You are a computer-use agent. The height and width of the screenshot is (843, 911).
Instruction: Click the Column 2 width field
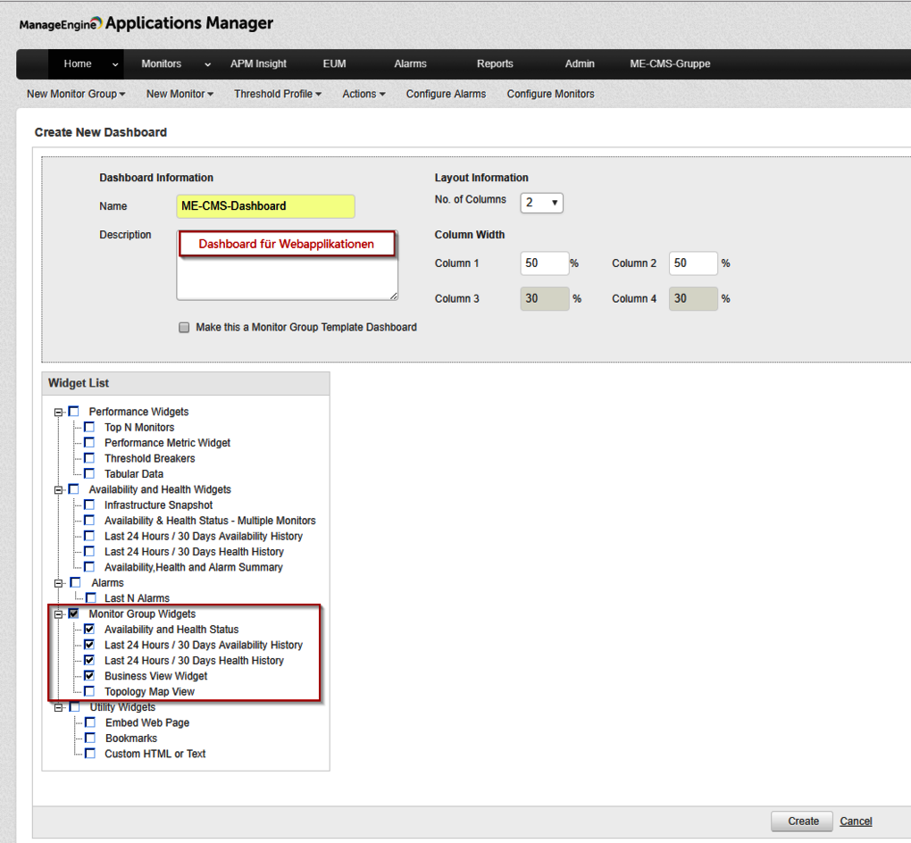[x=693, y=263]
